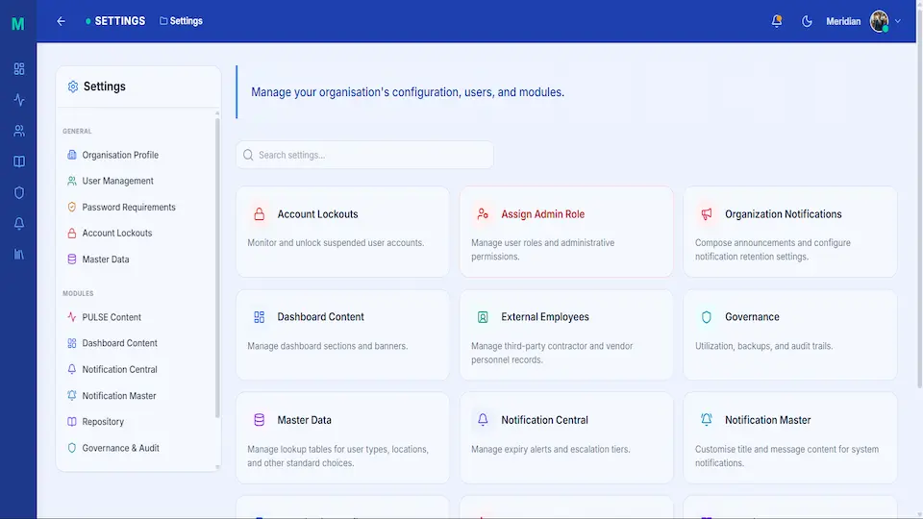This screenshot has width=923, height=519.
Task: Open the Account Lockouts card
Action: click(x=342, y=232)
